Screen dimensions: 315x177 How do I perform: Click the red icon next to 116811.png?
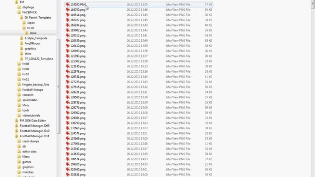68,15
